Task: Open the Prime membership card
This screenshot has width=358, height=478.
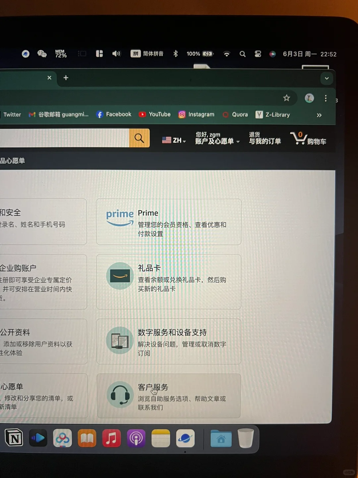Action: (169, 222)
